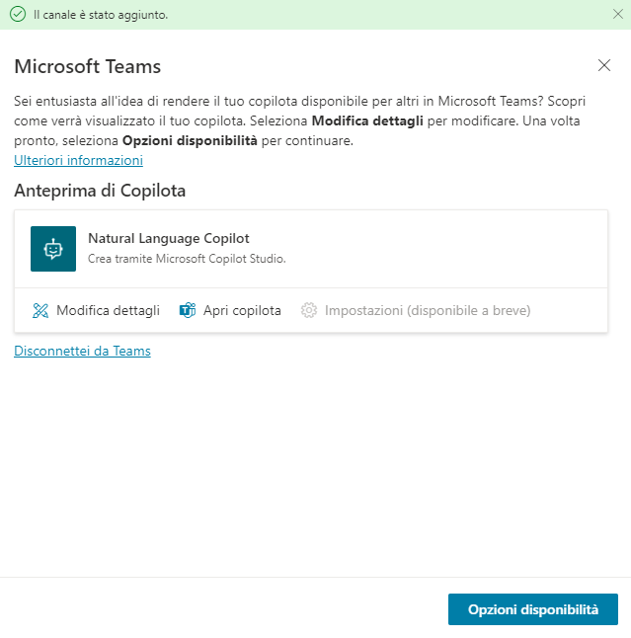
Task: Click Modifica dettagli label
Action: pos(108,310)
